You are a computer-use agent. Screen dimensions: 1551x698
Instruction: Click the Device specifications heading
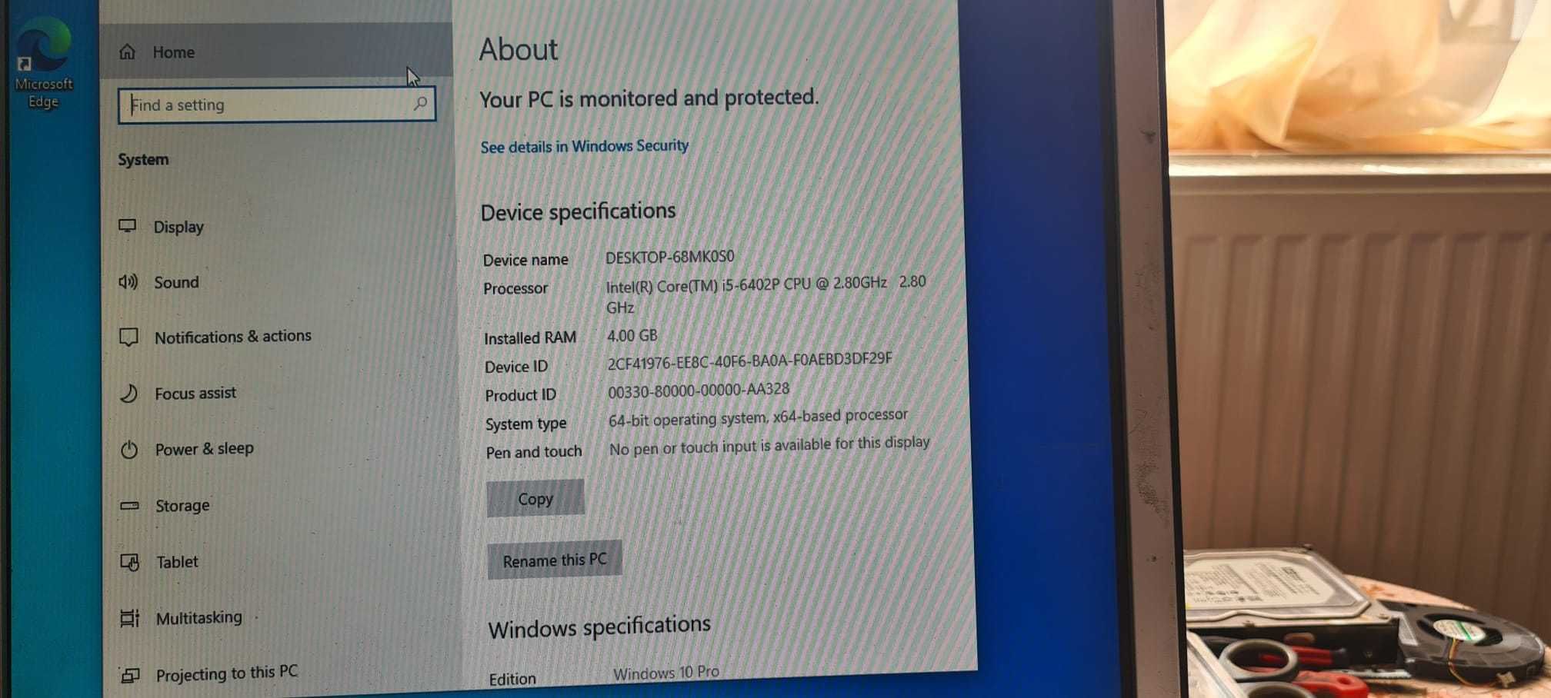[x=578, y=211]
